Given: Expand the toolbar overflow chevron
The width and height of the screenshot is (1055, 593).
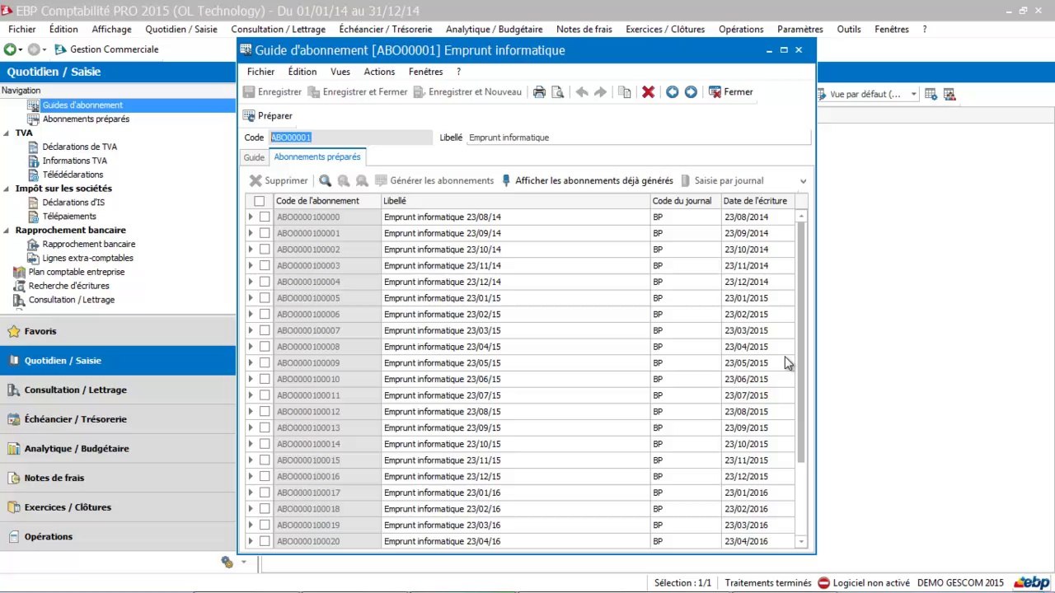Looking at the screenshot, I should [803, 181].
